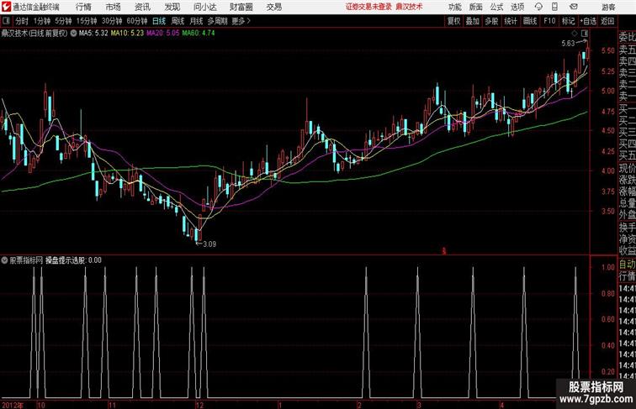Expand the 股票指标网 indicator dropdown circle
This screenshot has width=636, height=409.
tap(4, 260)
